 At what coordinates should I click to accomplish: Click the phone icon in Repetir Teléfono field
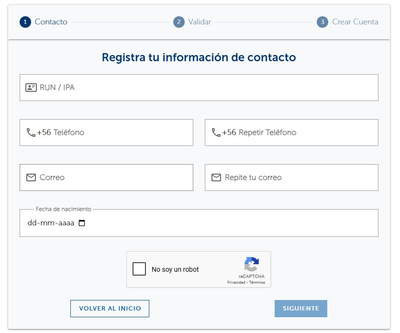coord(216,133)
